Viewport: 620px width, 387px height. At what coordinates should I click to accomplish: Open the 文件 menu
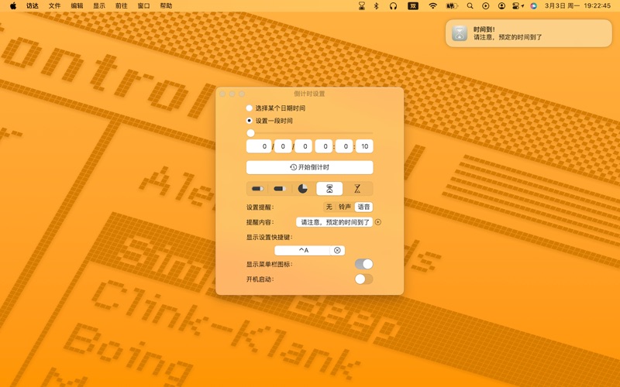point(54,6)
